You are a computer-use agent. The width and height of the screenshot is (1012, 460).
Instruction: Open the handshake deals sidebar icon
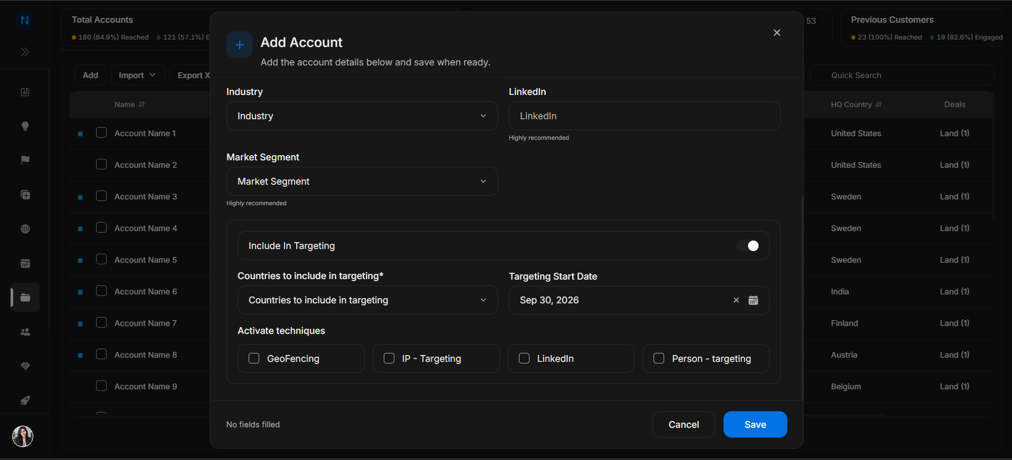[x=25, y=366]
